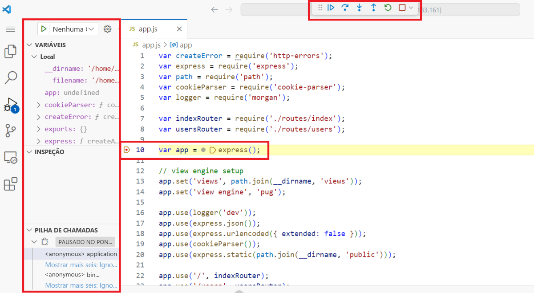Open the Source Control view

(x=10, y=131)
